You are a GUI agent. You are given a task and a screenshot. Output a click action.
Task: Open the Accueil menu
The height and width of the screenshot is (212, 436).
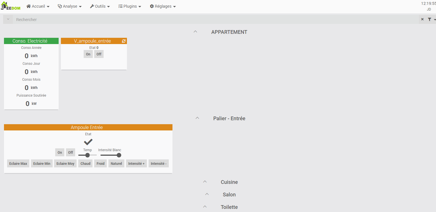38,6
